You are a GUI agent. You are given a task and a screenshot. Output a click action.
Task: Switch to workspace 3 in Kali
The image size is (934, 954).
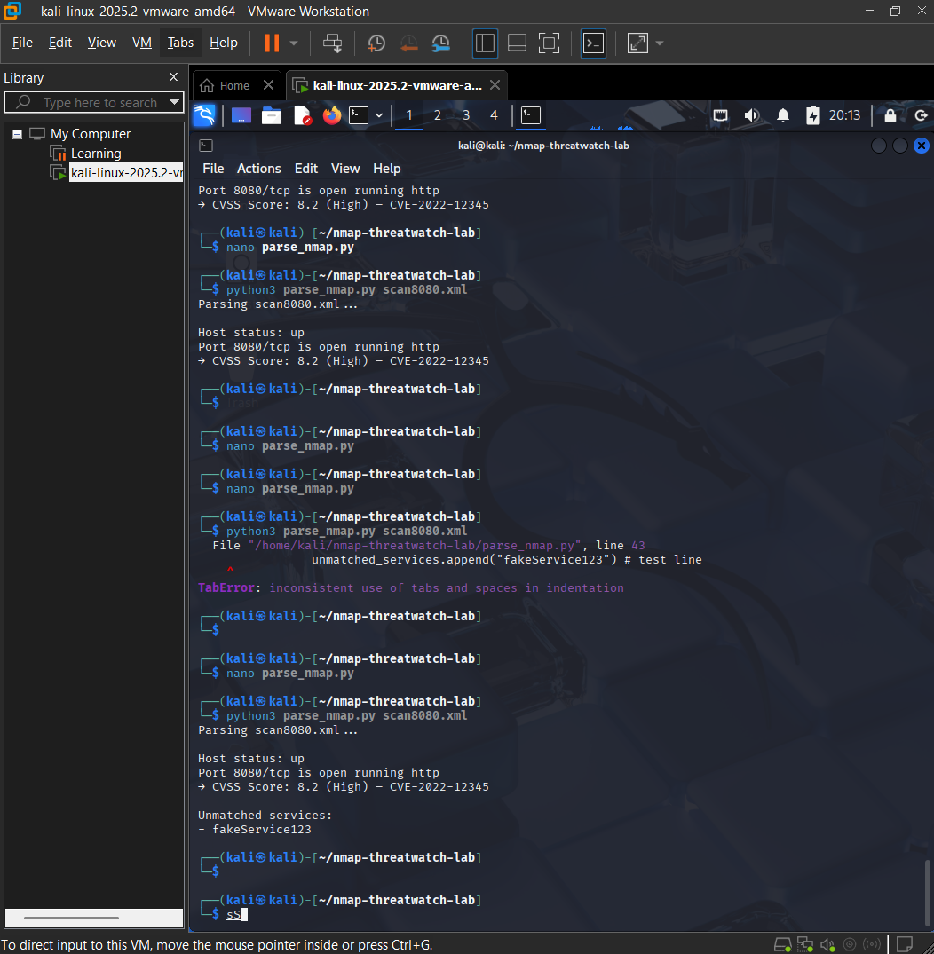click(466, 115)
